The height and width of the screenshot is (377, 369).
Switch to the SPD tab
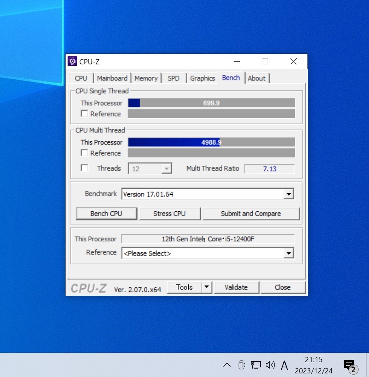[x=173, y=78]
